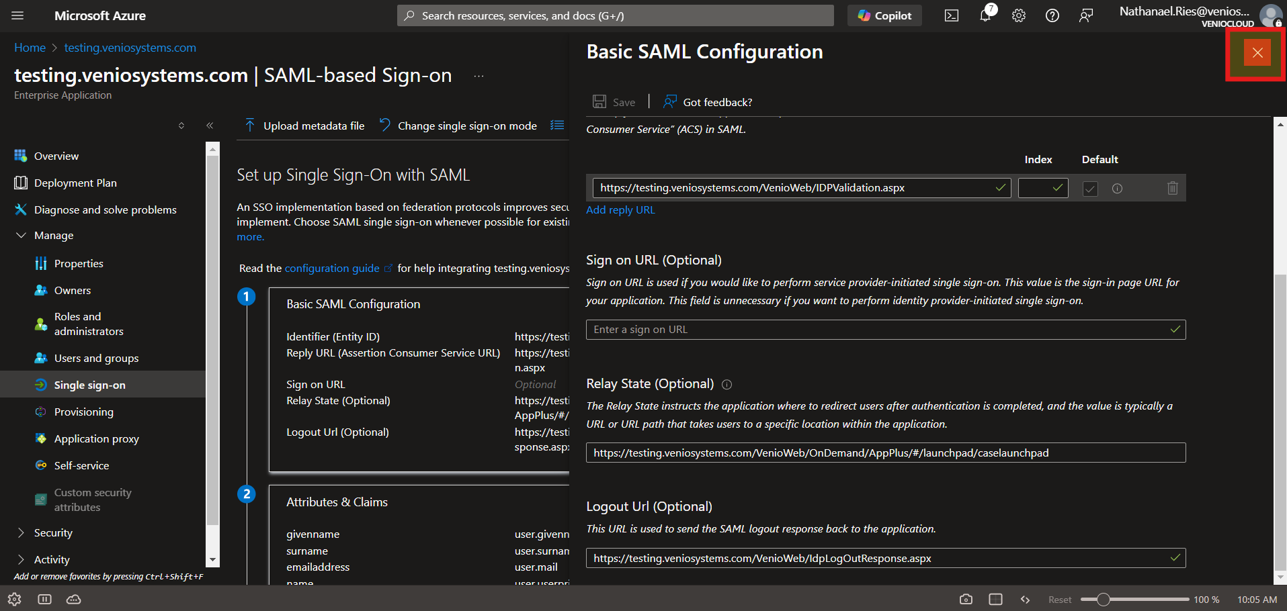Open the Help question mark icon

(x=1052, y=15)
